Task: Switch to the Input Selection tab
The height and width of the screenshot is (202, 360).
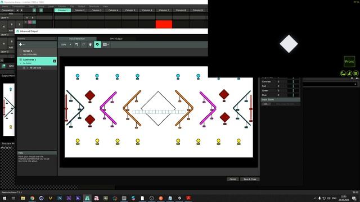Action: tap(77, 39)
